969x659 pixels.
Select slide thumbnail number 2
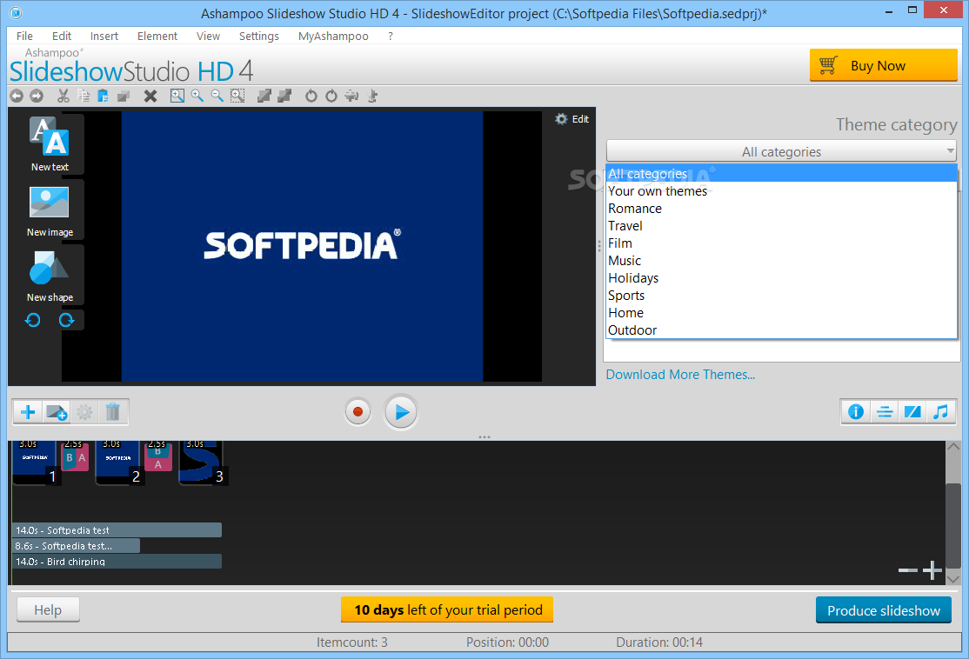coord(119,463)
